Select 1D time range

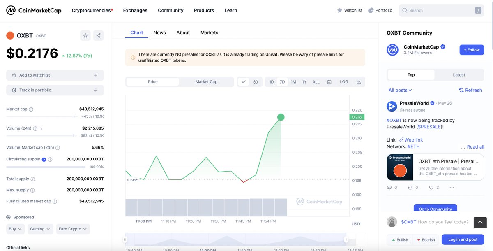272,82
